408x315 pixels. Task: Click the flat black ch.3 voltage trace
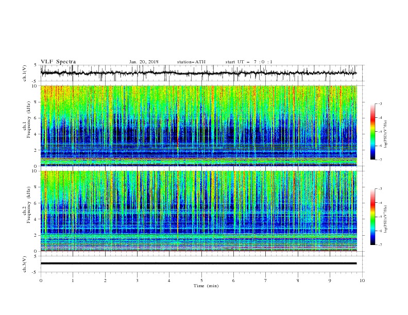pos(198,264)
